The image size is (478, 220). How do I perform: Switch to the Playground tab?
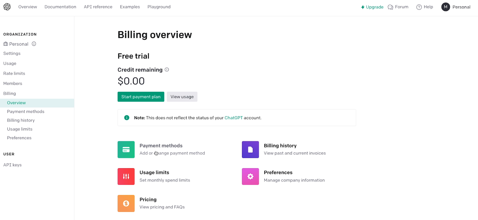pyautogui.click(x=159, y=7)
